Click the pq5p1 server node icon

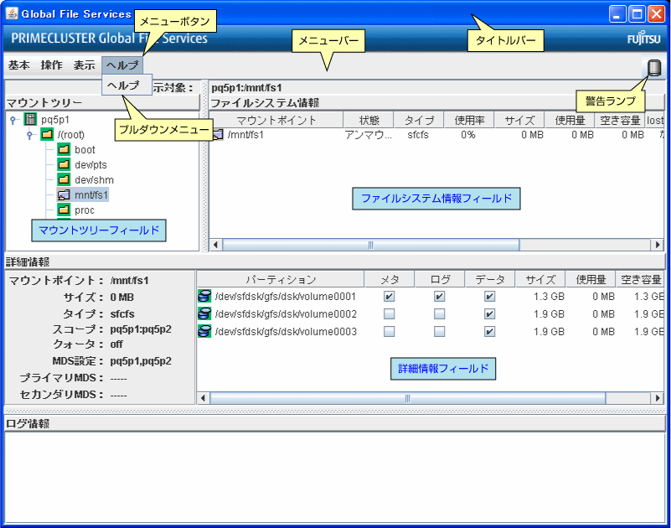(30, 120)
